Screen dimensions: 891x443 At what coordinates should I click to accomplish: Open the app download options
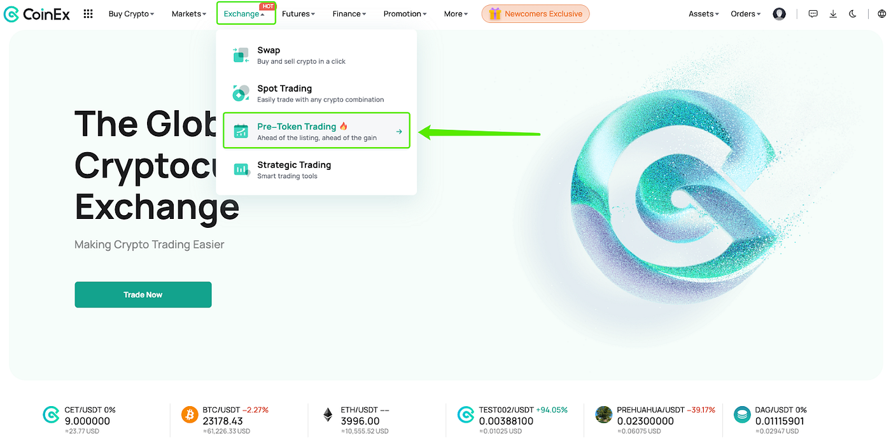pyautogui.click(x=832, y=13)
